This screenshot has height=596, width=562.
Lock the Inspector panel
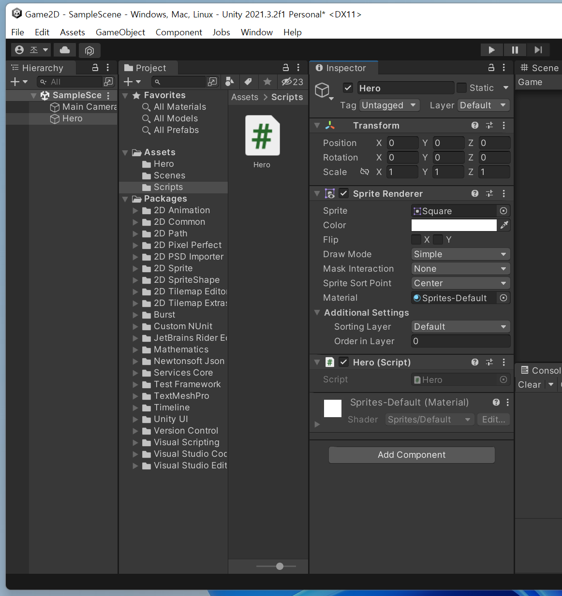click(491, 68)
